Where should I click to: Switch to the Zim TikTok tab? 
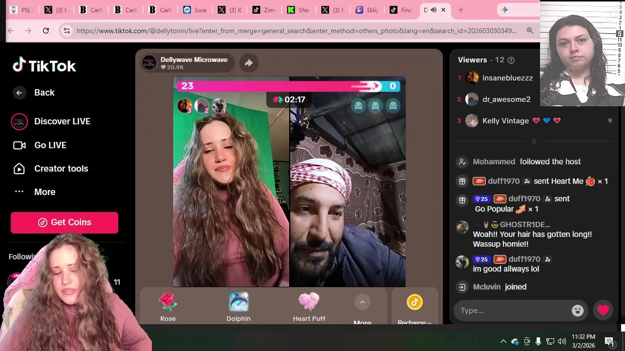point(264,10)
